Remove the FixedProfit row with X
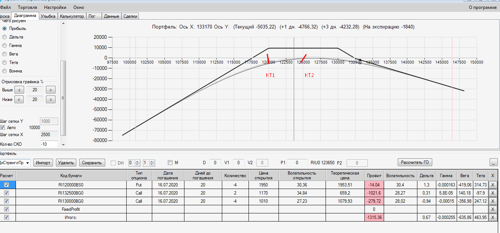Image resolution: width=500 pixels, height=233 pixels. 492,209
